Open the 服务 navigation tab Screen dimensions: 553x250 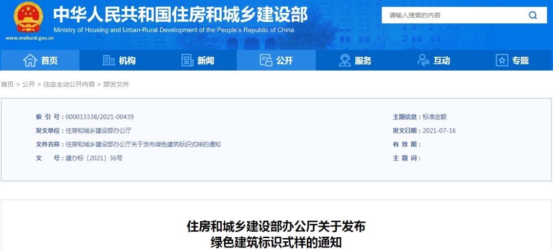(x=355, y=60)
